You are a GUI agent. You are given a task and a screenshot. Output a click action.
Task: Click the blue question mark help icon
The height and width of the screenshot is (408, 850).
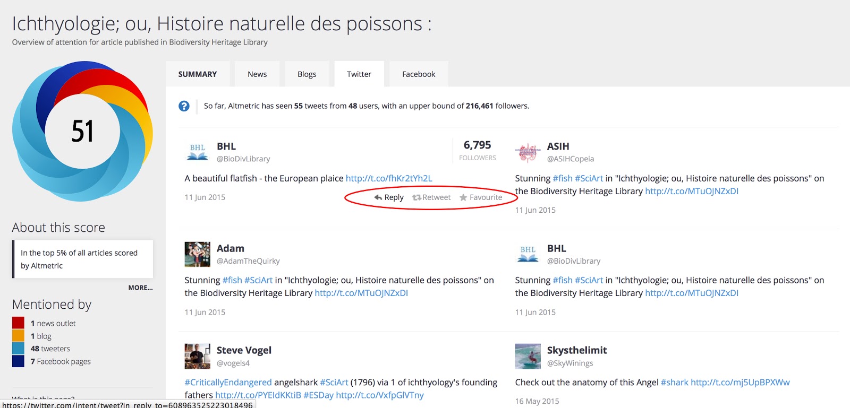point(184,106)
